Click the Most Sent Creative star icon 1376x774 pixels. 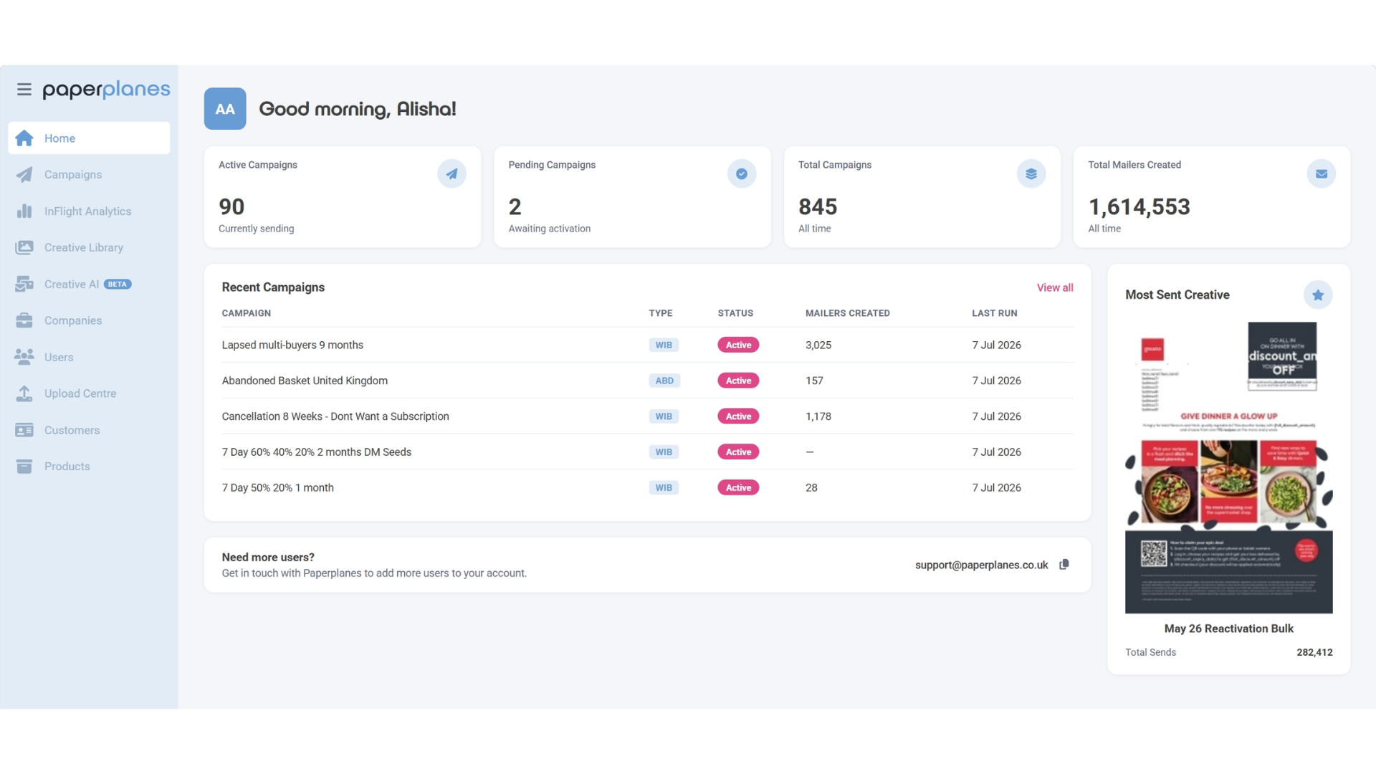click(1318, 295)
